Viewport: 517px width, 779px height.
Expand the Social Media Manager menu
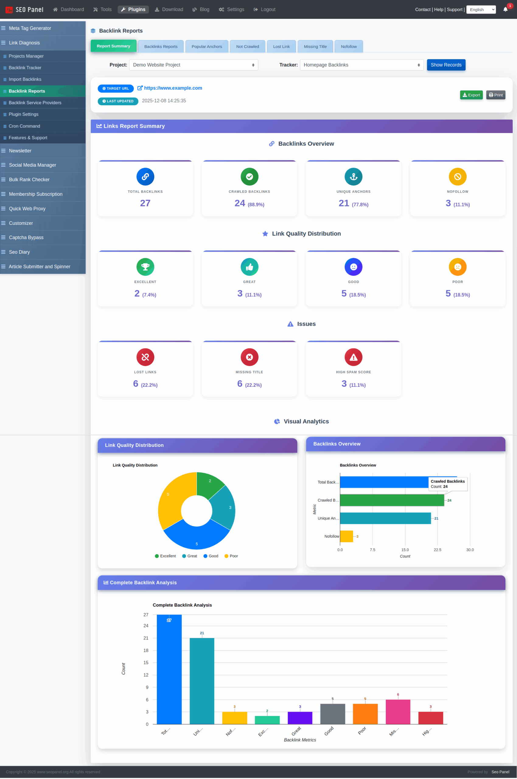(x=43, y=165)
